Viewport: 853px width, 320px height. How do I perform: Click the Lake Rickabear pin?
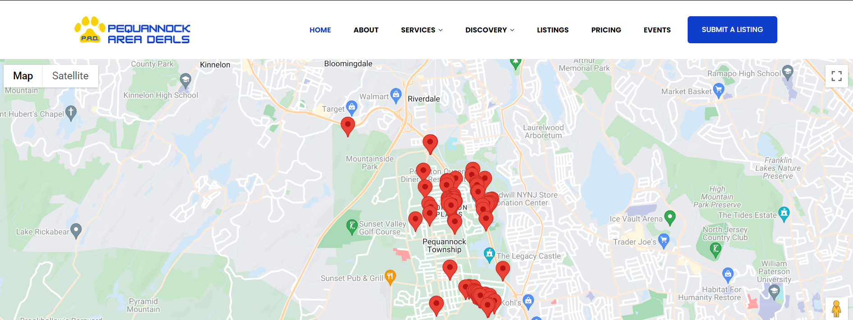76,230
